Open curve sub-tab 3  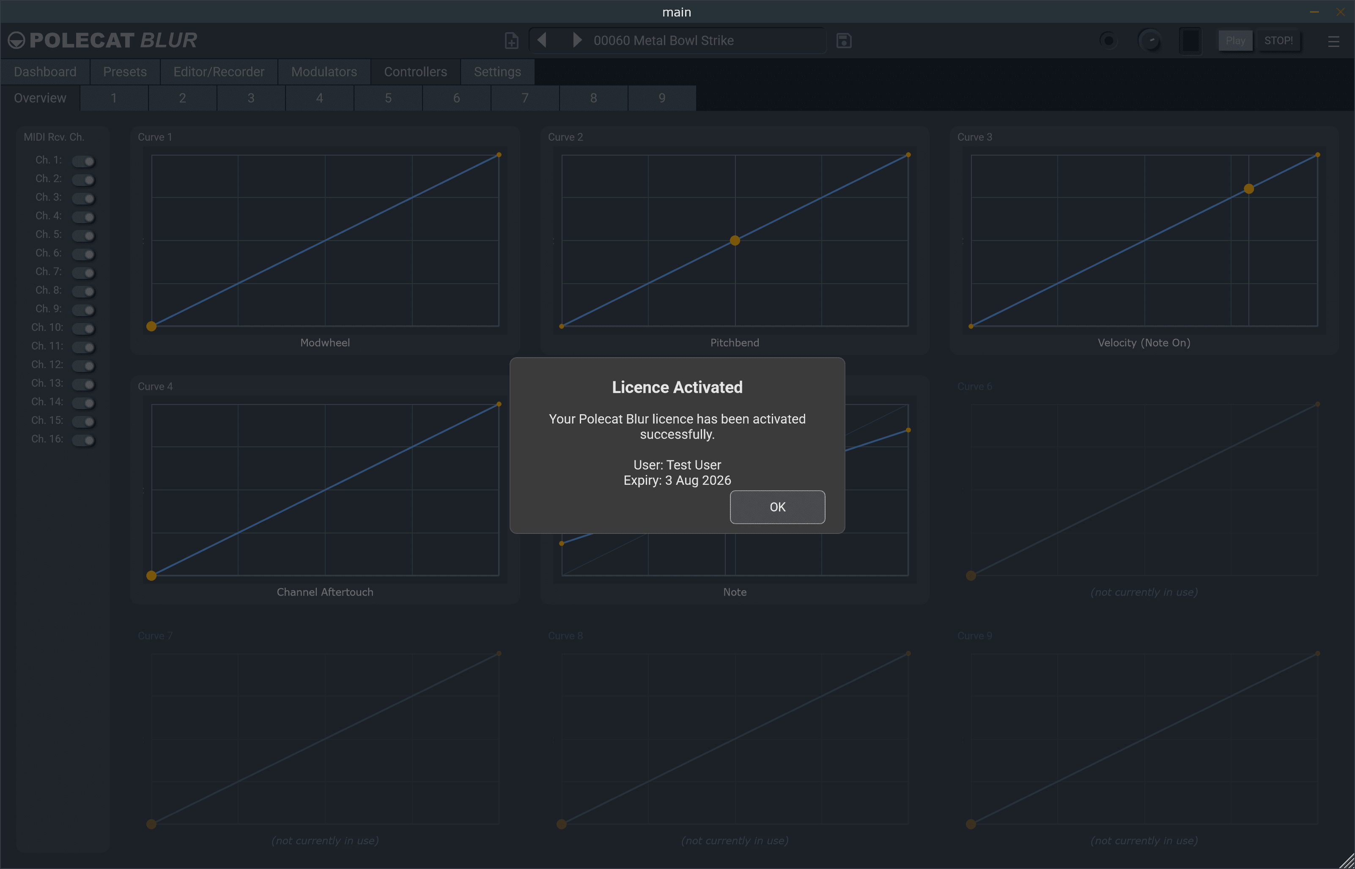[x=251, y=98]
